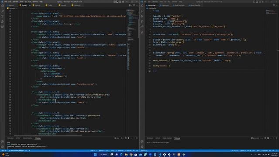Change CRLF line ending in left status bar
The image size is (279, 157).
pyautogui.click(x=112, y=151)
